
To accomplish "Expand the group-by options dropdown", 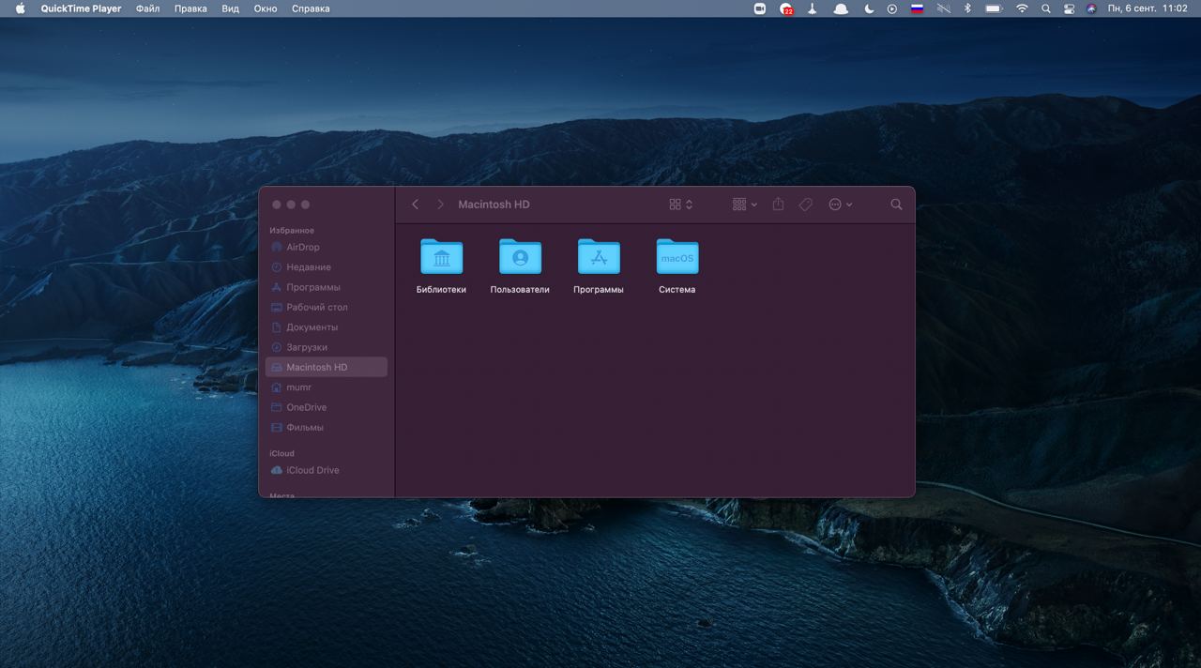I will tap(745, 205).
